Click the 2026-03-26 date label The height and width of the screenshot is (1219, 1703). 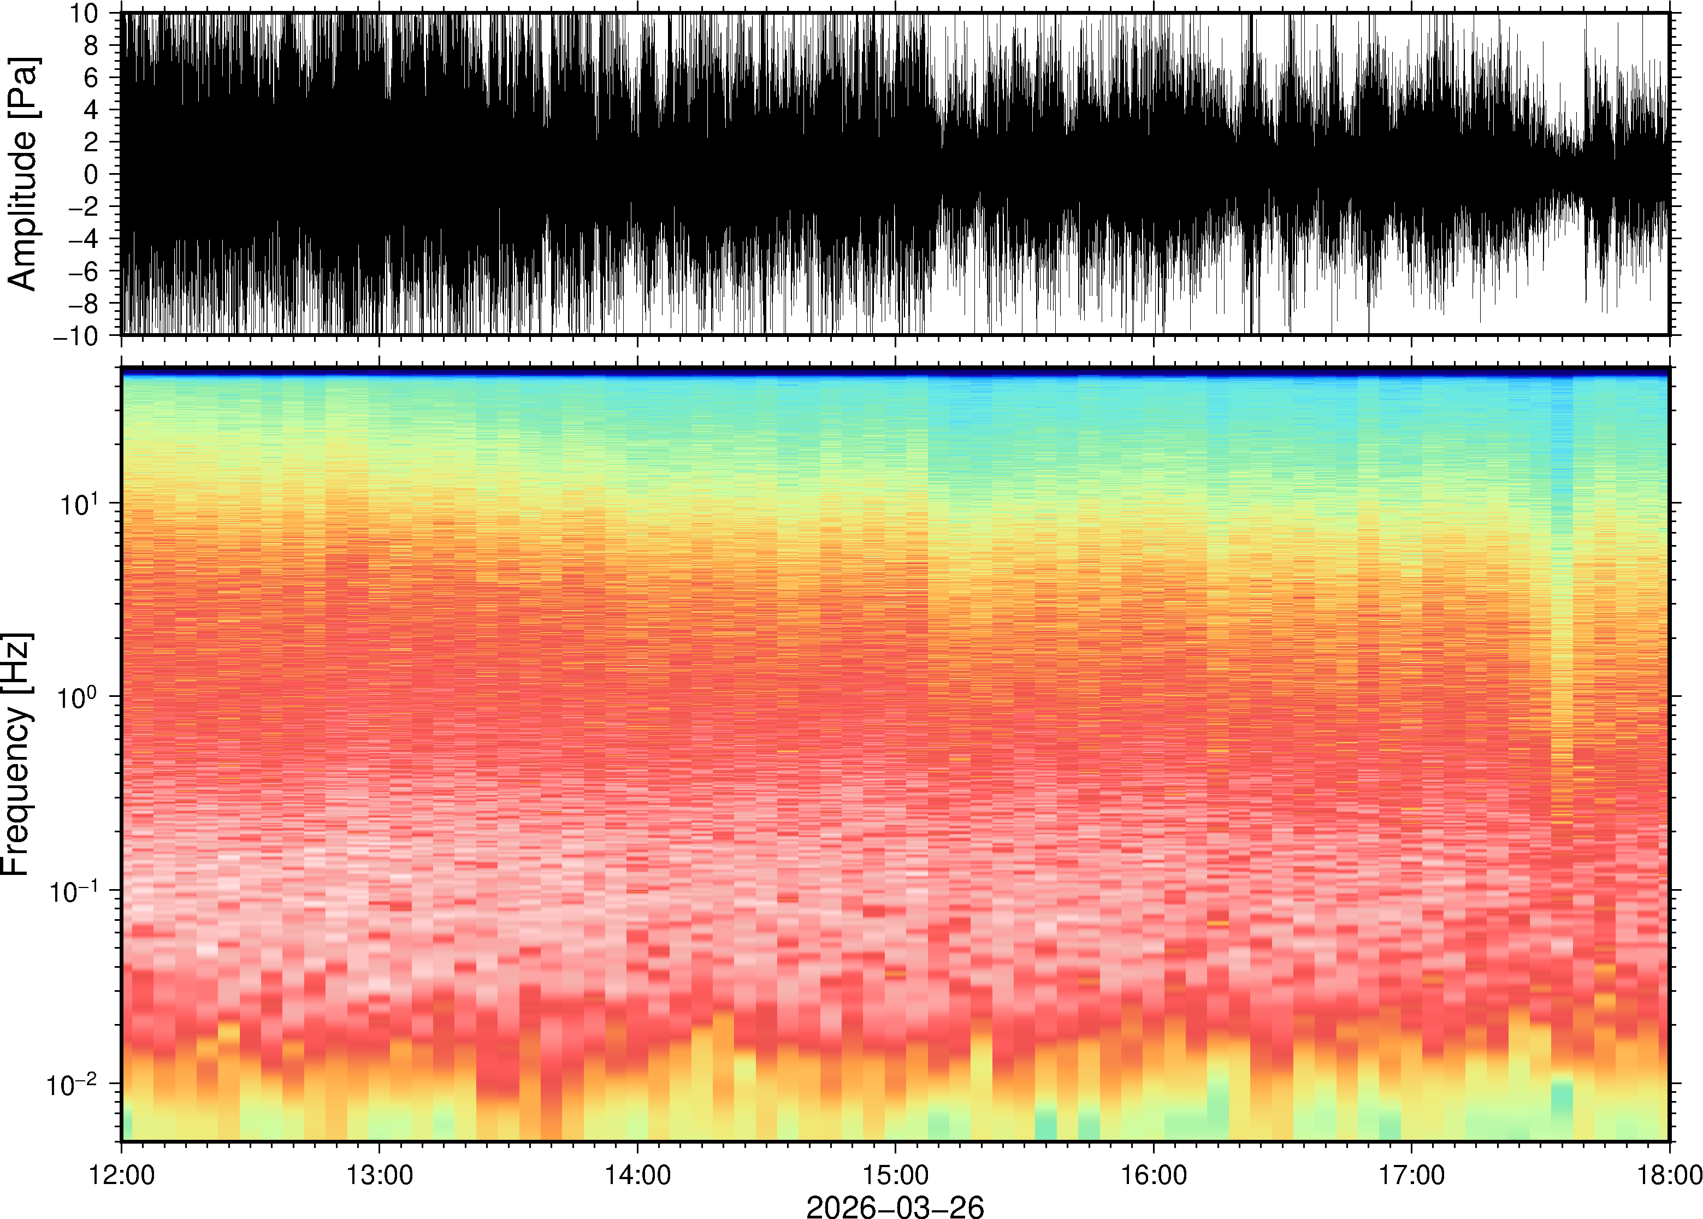895,1206
